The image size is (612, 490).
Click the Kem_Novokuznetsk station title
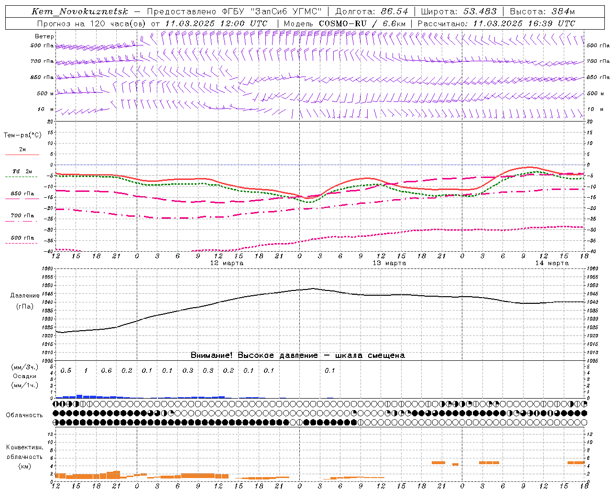[x=80, y=12]
